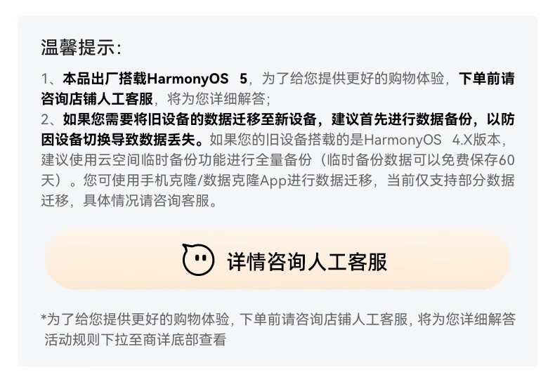Click the text 将为您详细解答 in tip 1

(216, 99)
